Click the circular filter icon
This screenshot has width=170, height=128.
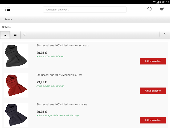pos(24,35)
